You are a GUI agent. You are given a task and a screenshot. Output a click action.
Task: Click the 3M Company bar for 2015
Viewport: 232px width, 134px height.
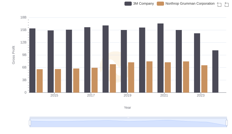50,62
